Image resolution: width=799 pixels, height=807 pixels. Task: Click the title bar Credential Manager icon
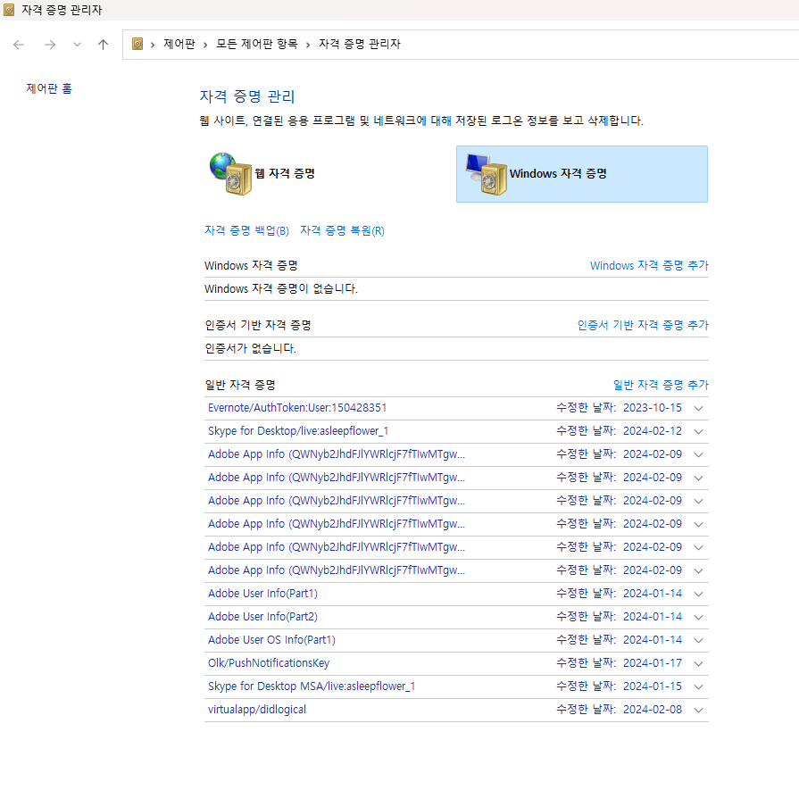[9, 10]
